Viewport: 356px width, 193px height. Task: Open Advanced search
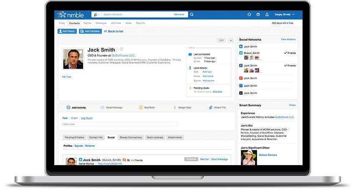click(179, 15)
